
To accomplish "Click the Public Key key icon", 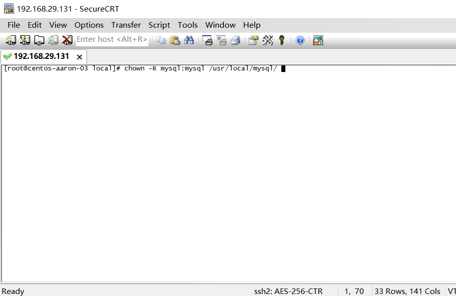I will click(x=281, y=40).
